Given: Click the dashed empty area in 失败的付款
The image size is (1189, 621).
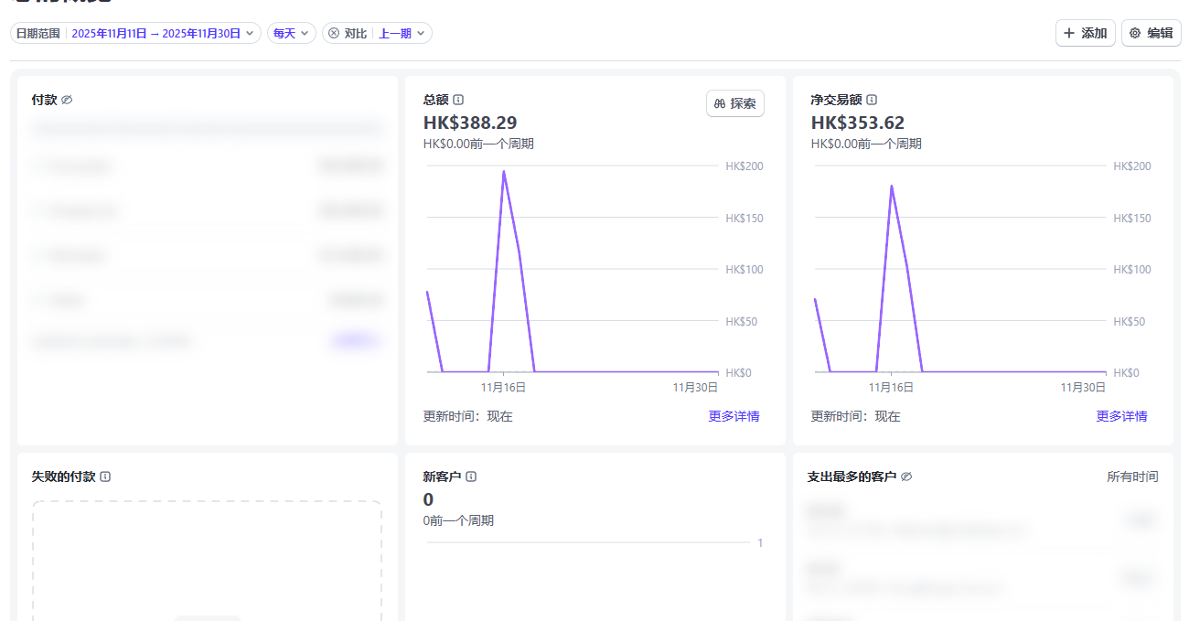Looking at the screenshot, I should tap(207, 558).
